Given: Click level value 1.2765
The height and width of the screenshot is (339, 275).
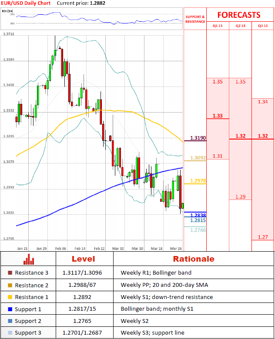Looking at the screenshot, I should [82, 321].
